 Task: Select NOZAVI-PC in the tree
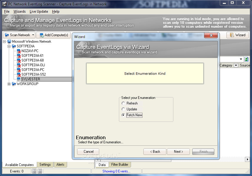point(30,51)
